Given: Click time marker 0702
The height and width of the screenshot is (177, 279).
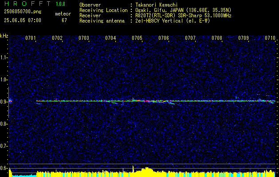Looking at the screenshot, I should point(57,38).
